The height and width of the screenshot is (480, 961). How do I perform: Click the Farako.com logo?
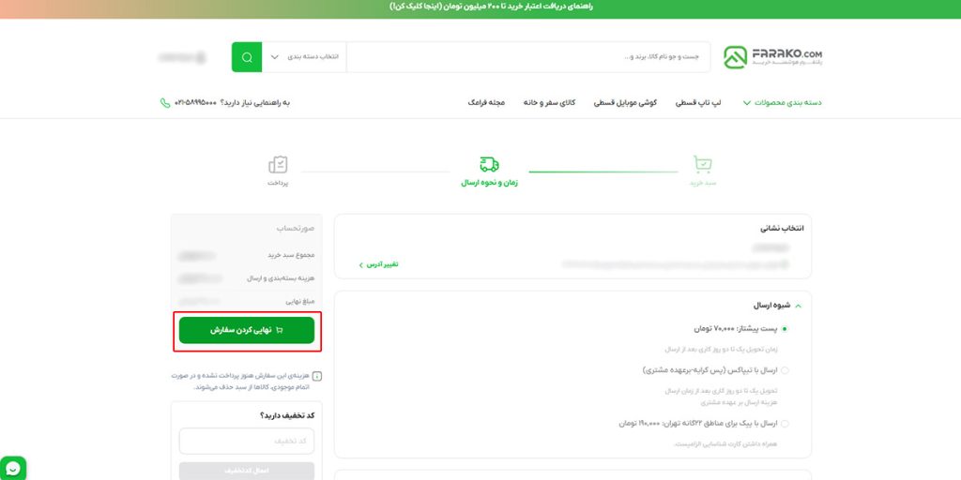[x=772, y=56]
